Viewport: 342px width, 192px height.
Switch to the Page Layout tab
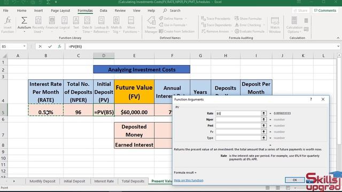point(60,11)
